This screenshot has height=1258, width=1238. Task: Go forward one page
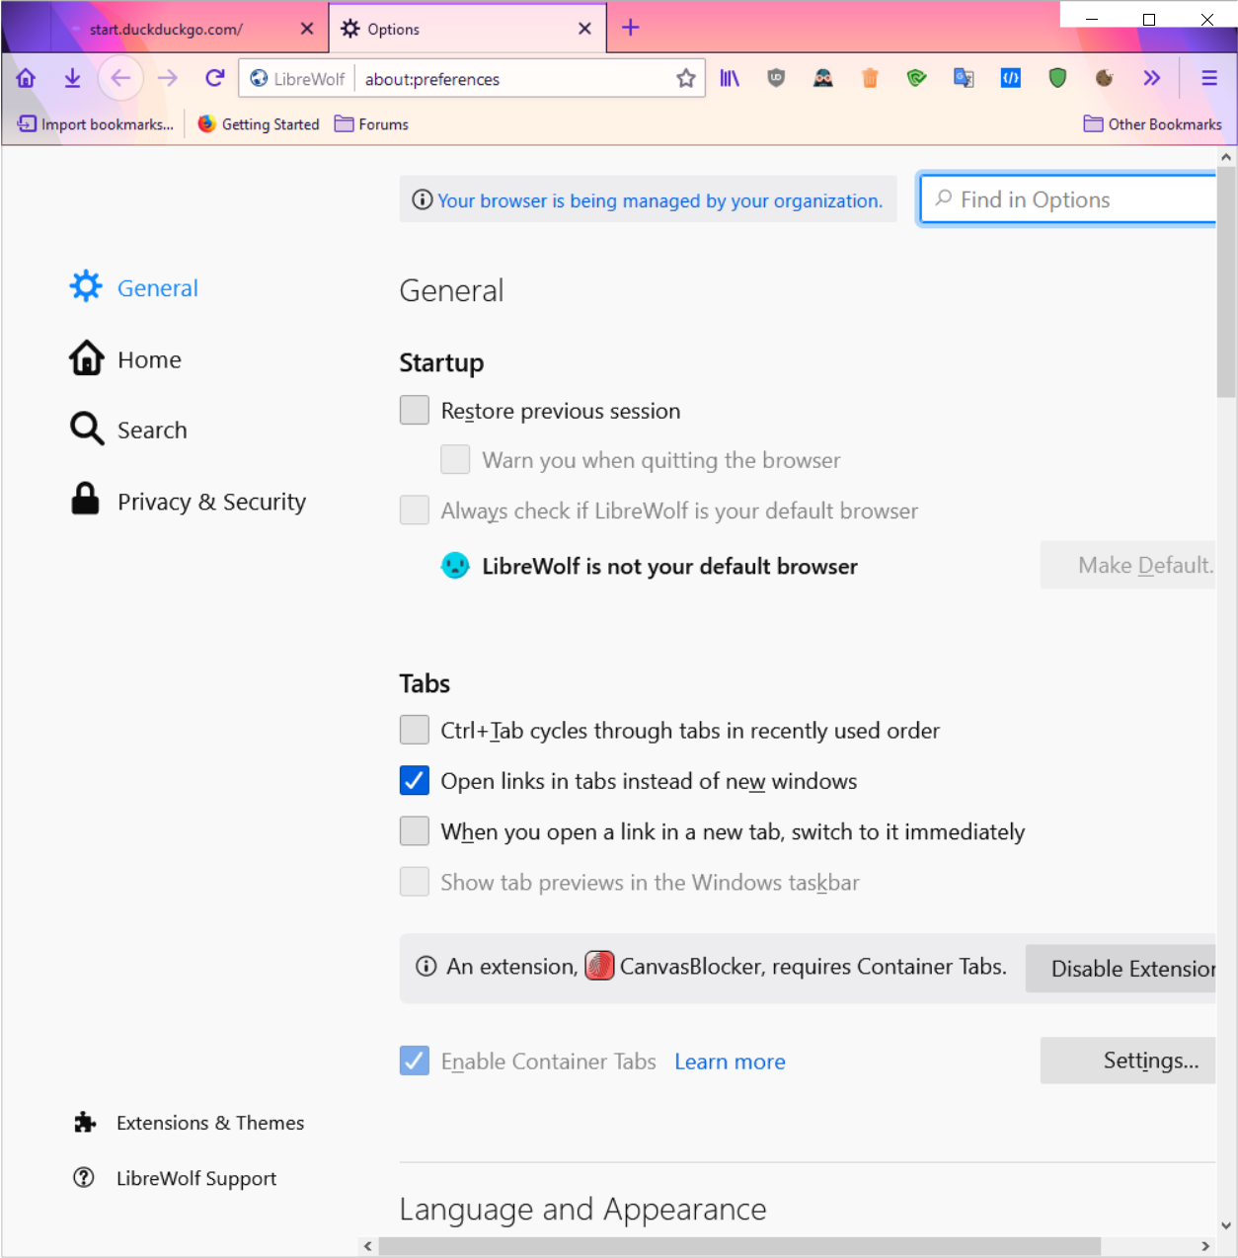168,78
